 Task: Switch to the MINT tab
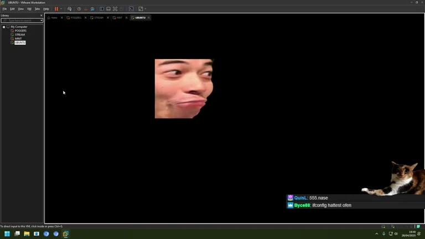[x=118, y=18]
